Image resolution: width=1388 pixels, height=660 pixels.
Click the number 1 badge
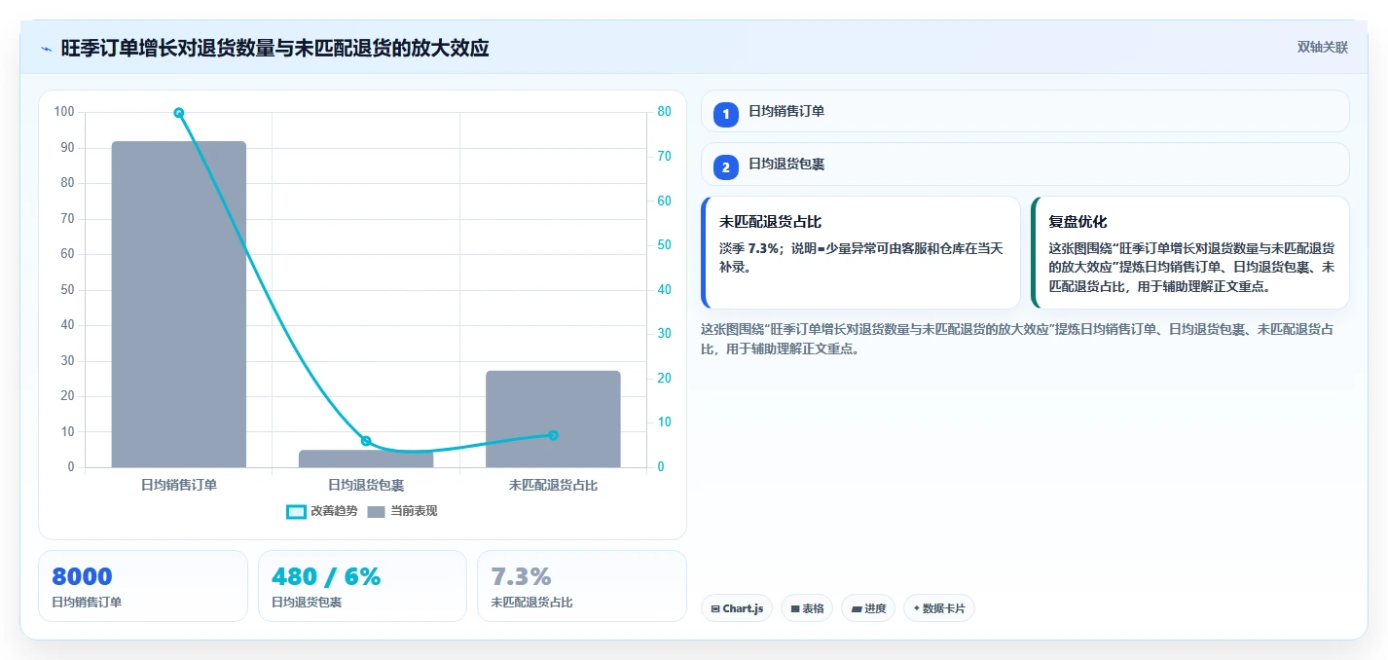(725, 114)
